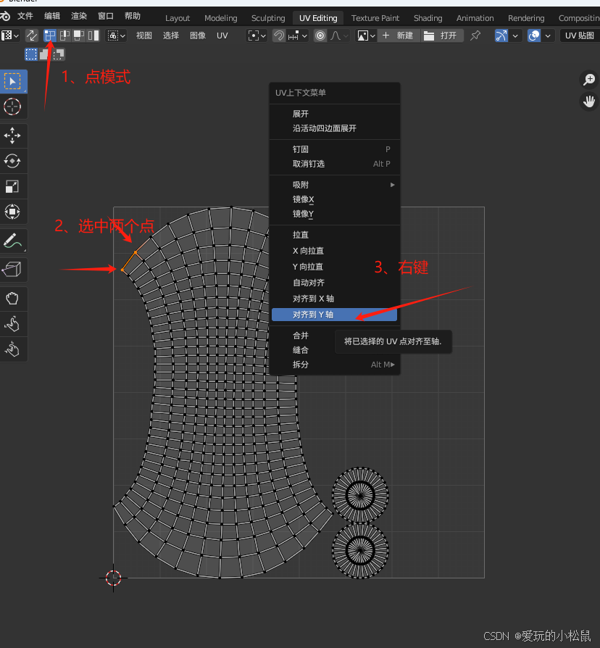Click the pan hand gizmo
Viewport: 600px width, 648px height.
(589, 101)
